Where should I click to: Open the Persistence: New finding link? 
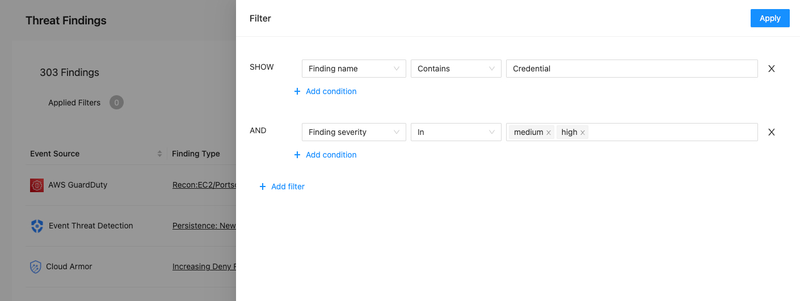tap(204, 226)
